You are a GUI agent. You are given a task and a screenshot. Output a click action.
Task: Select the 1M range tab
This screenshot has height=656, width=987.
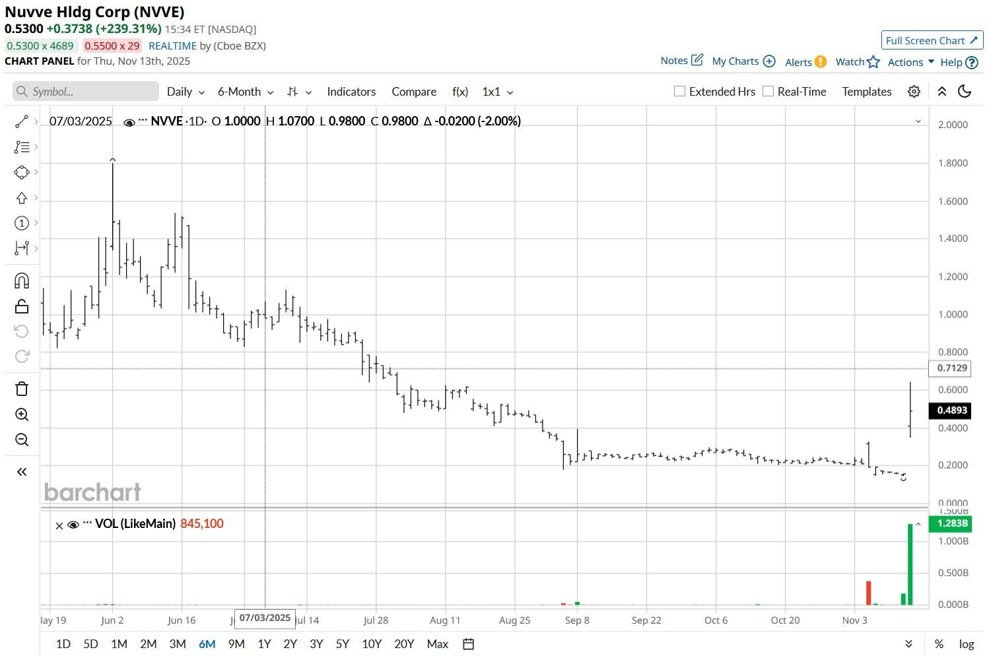point(119,644)
